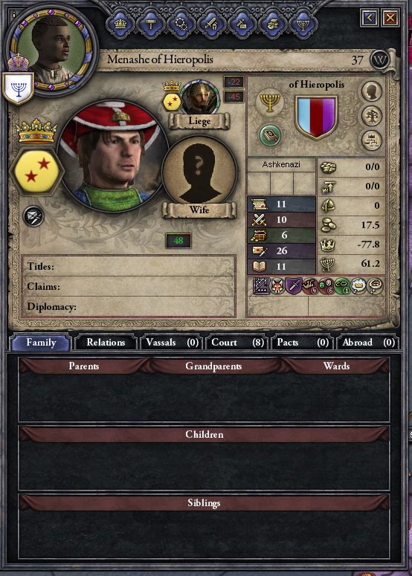Click the hammer laws icon

(x=151, y=25)
